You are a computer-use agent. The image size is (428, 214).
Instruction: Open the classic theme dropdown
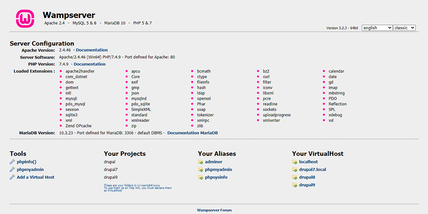point(404,28)
